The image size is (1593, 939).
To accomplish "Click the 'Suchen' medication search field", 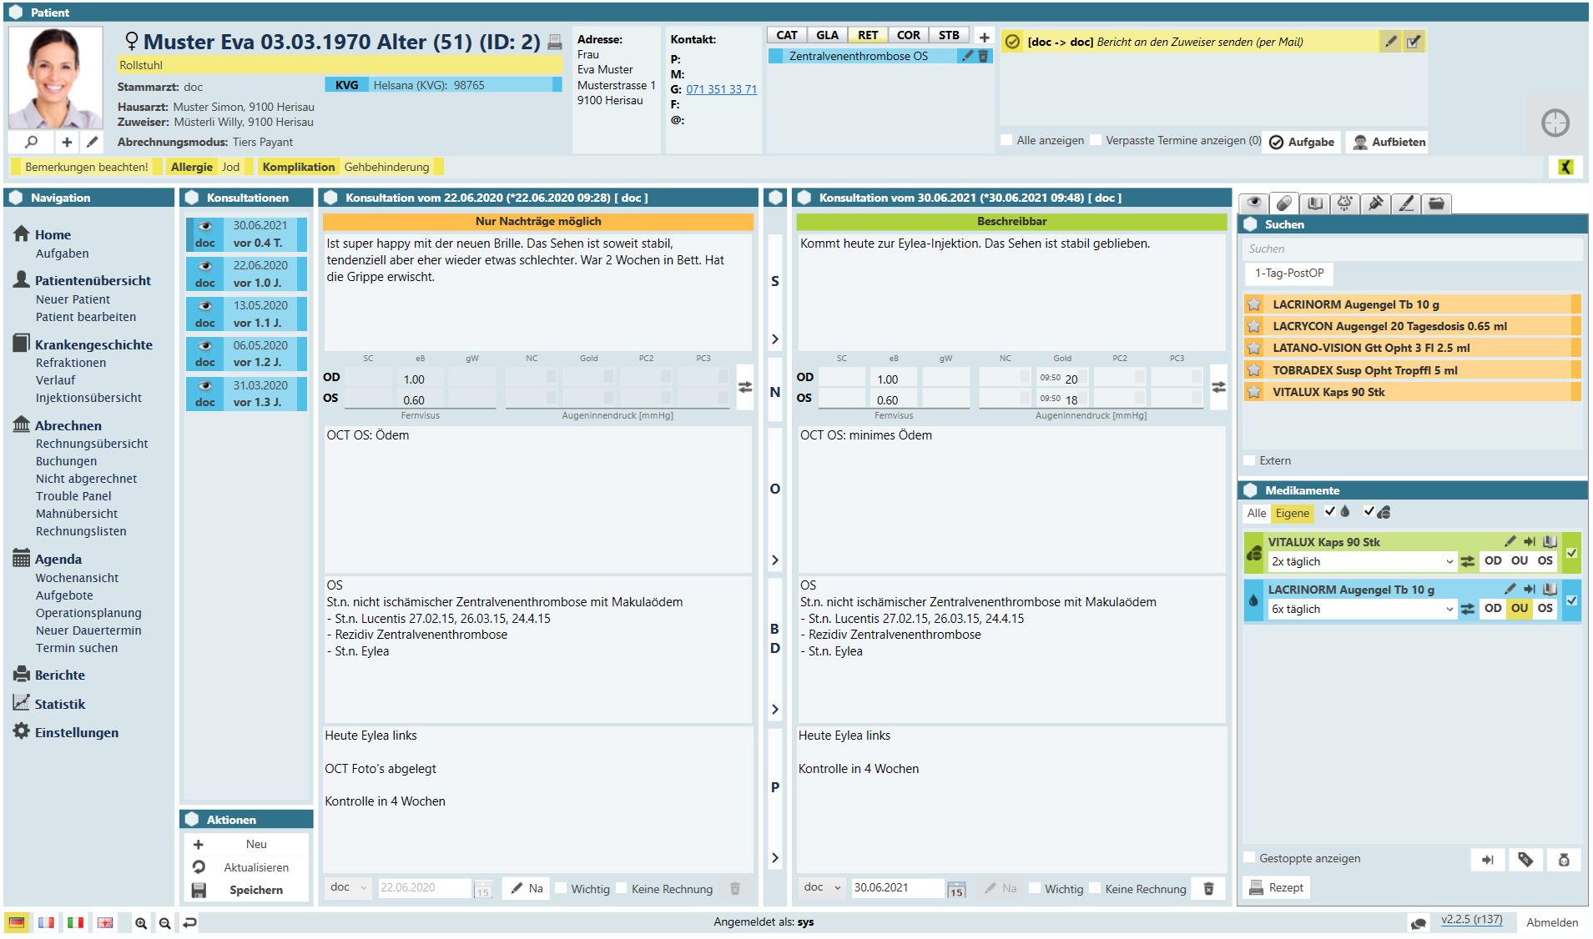I will click(x=1412, y=249).
